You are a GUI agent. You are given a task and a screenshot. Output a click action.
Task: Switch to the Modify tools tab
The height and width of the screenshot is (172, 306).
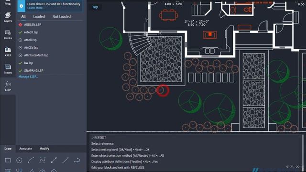[44, 149]
